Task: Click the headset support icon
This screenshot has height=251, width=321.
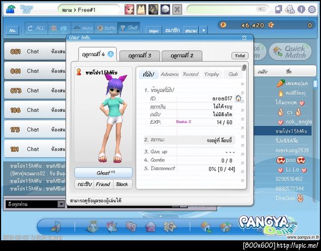Action: 290,10
